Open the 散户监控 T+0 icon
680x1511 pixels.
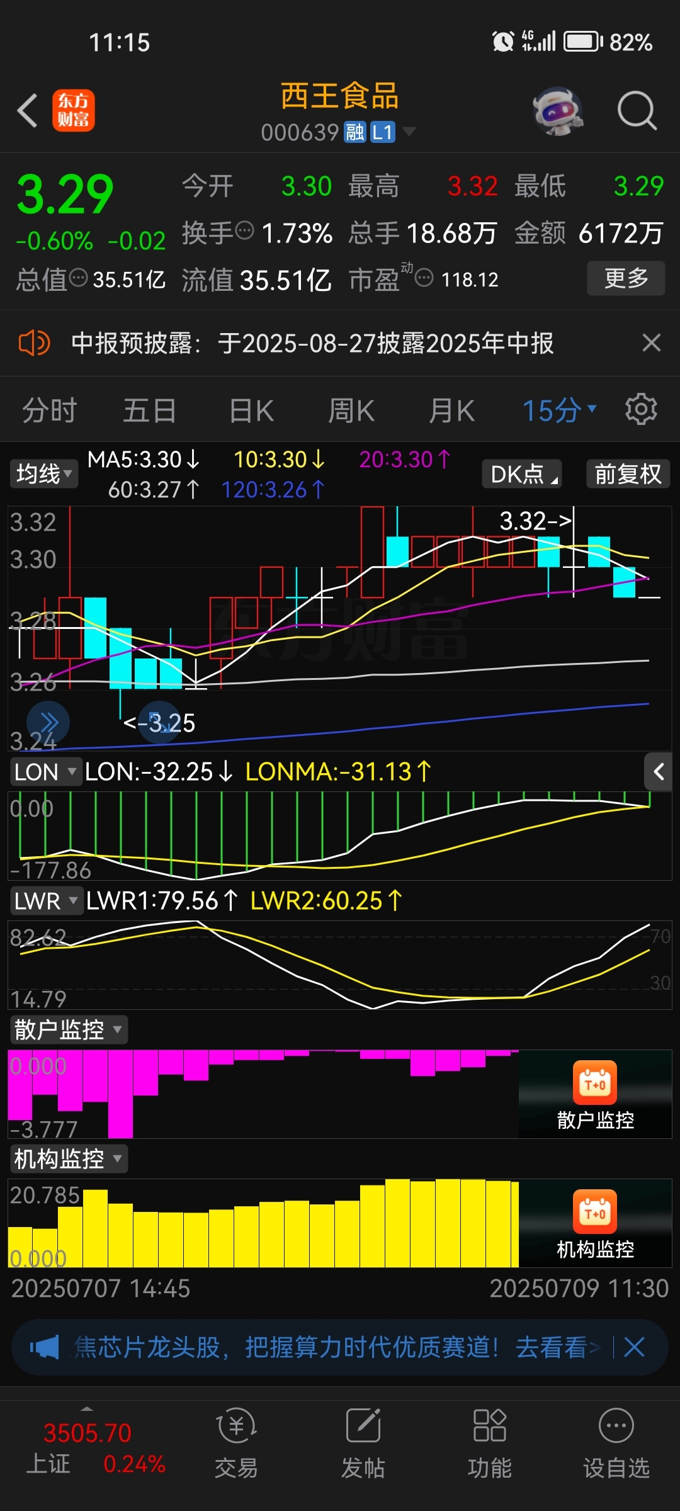tap(595, 1082)
